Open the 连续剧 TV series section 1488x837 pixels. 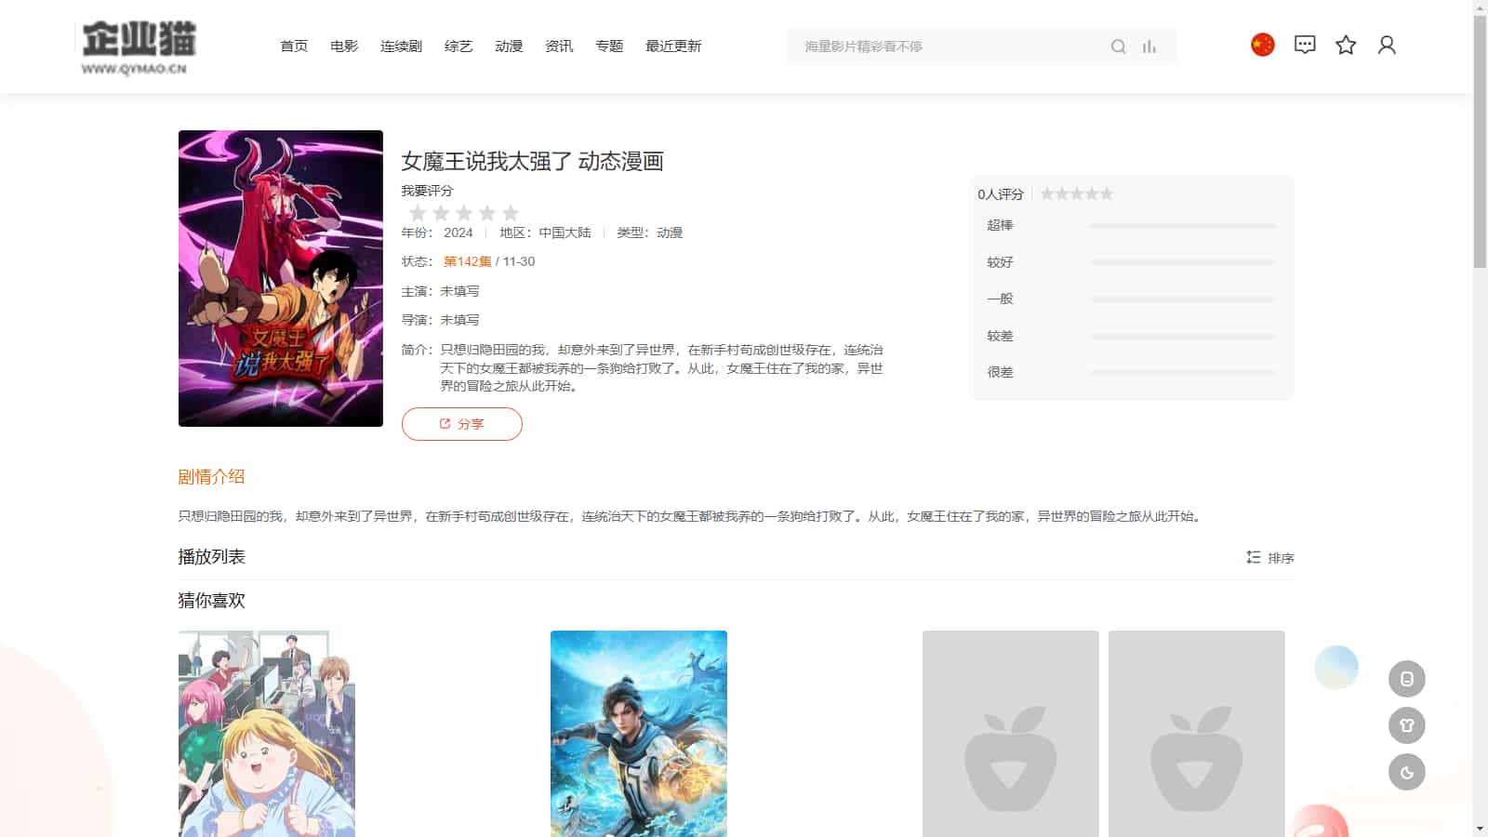tap(401, 46)
